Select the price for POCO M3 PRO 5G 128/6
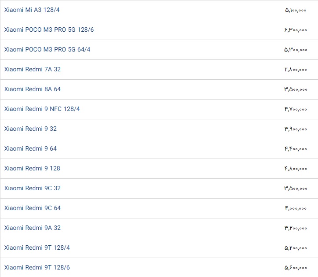The height and width of the screenshot is (277, 318). 296,30
